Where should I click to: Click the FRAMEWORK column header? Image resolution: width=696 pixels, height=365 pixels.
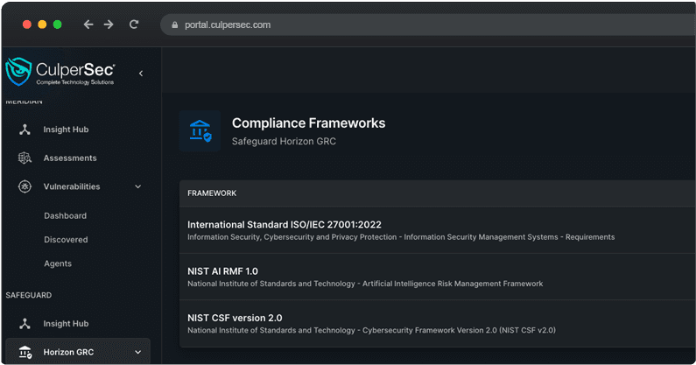(212, 193)
